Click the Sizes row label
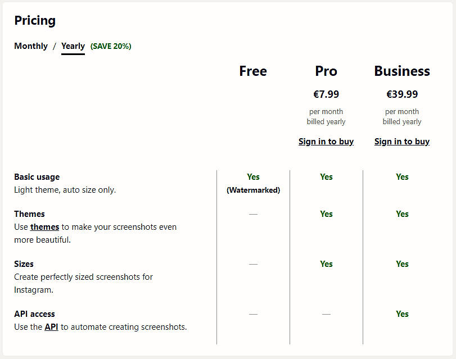Viewport: 456px width, 359px height. [x=25, y=264]
